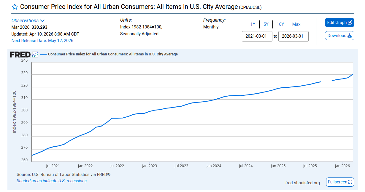Click the 'Index 1982-1984=100,' units text
Image resolution: width=365 pixels, height=192 pixels.
pos(141,27)
